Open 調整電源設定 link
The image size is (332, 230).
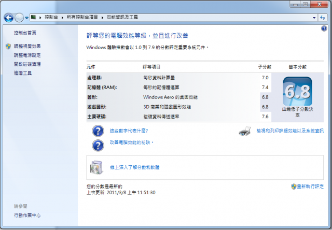pos(27,55)
